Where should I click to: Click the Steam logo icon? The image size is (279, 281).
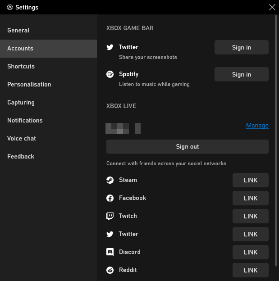coord(110,180)
